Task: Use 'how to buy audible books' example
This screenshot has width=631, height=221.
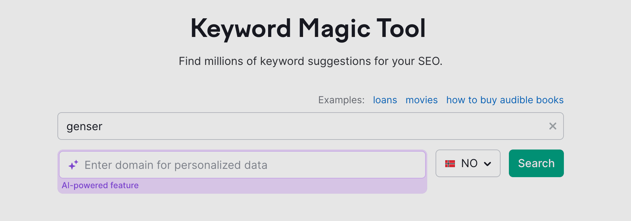Action: click(504, 100)
